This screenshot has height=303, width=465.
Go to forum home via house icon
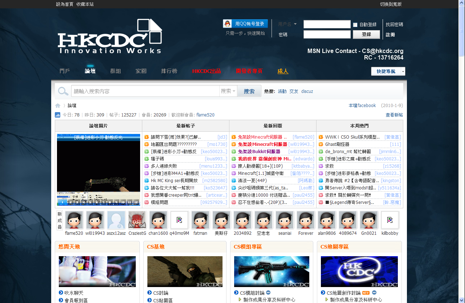pyautogui.click(x=58, y=106)
